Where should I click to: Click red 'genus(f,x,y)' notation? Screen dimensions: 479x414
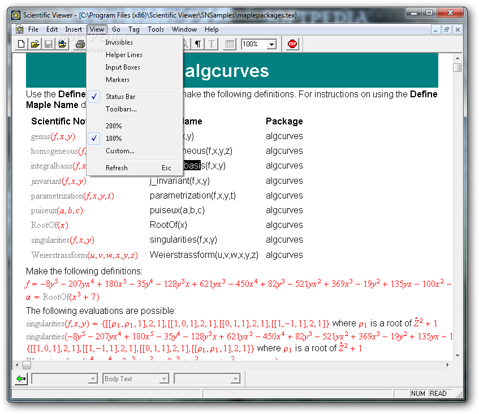[x=53, y=136]
